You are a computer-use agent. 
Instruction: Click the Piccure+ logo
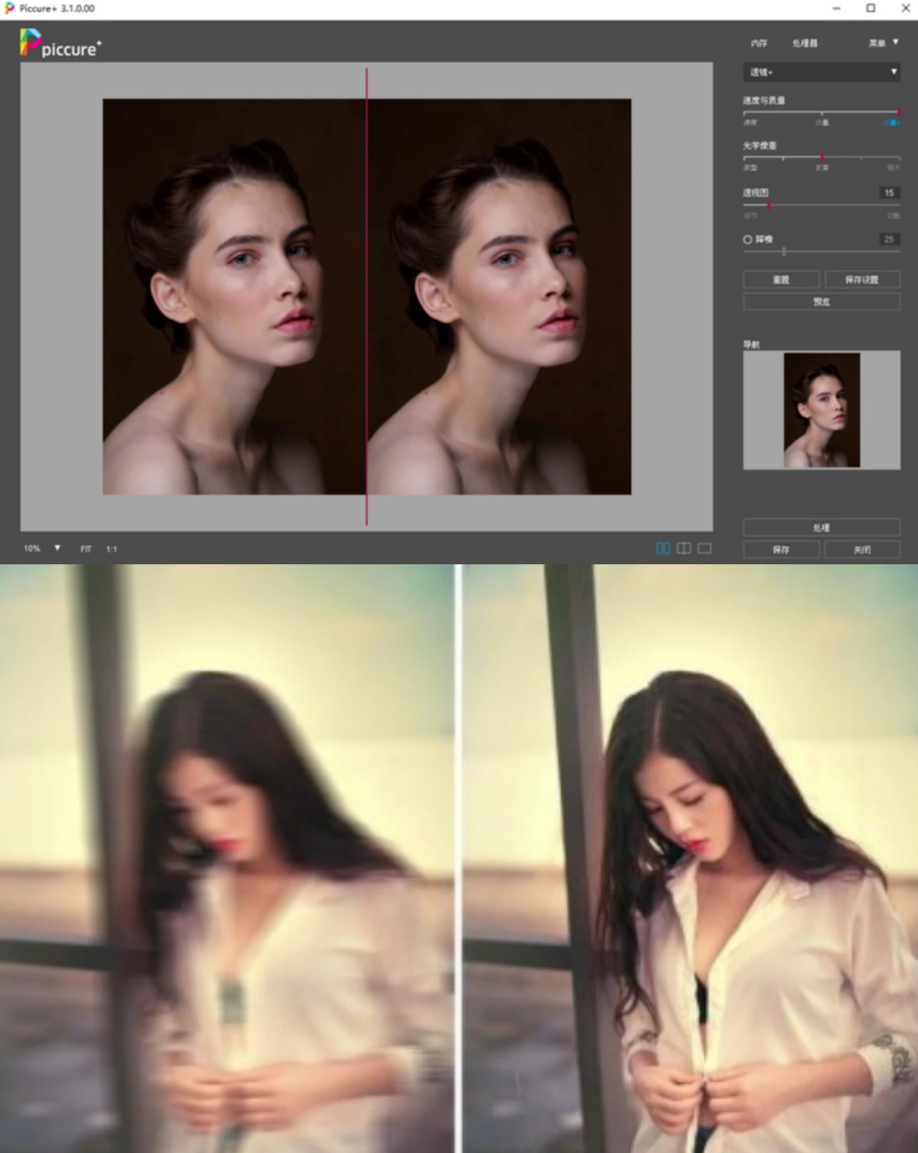point(60,43)
